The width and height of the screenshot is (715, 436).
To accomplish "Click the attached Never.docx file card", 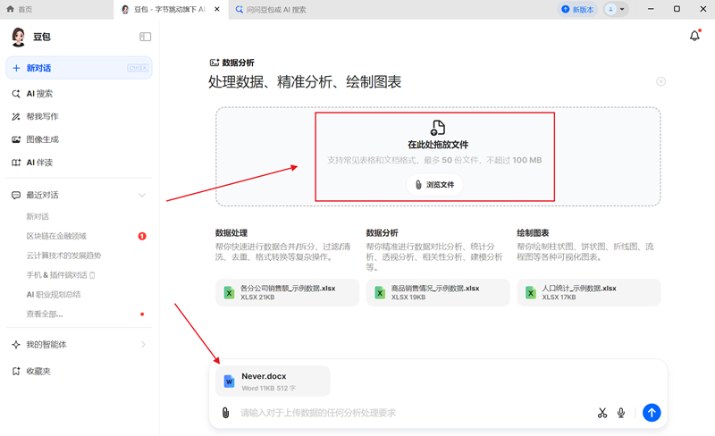I will click(x=273, y=381).
